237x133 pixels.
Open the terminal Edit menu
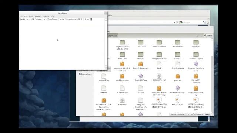(26, 17)
